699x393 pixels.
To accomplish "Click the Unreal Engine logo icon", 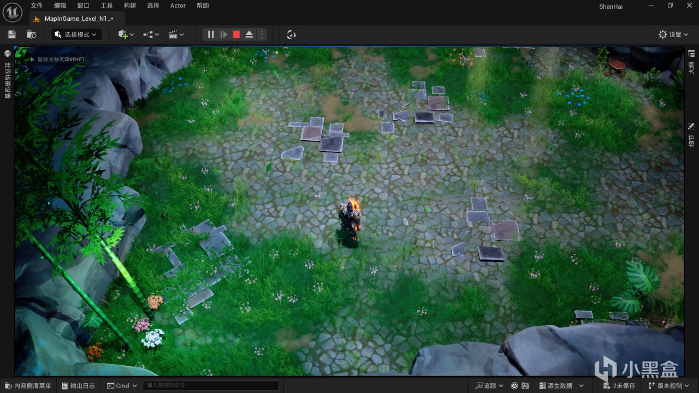I will pos(11,11).
